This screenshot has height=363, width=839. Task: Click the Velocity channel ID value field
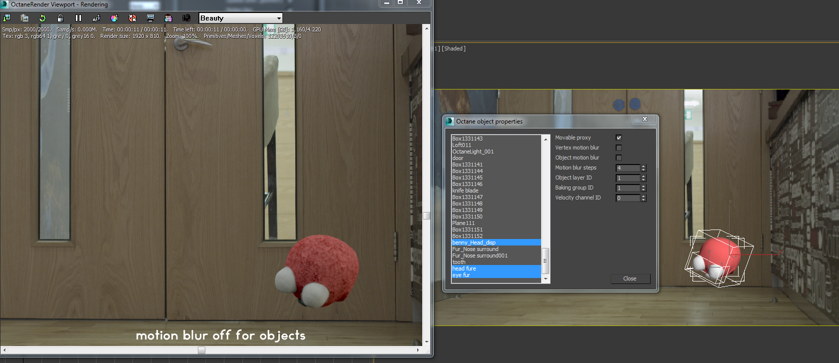628,198
